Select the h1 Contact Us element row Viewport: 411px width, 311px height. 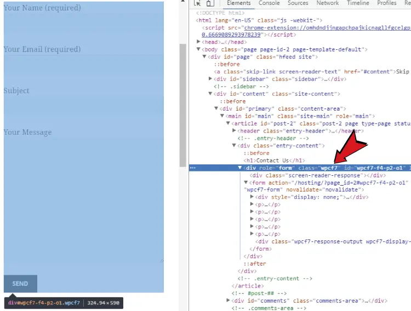(x=274, y=160)
